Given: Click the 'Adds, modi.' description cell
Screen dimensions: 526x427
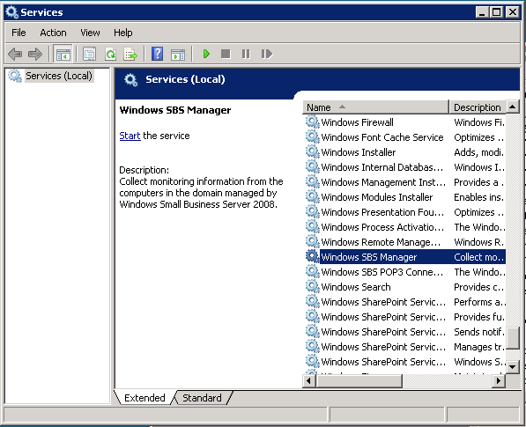Looking at the screenshot, I should coord(478,152).
